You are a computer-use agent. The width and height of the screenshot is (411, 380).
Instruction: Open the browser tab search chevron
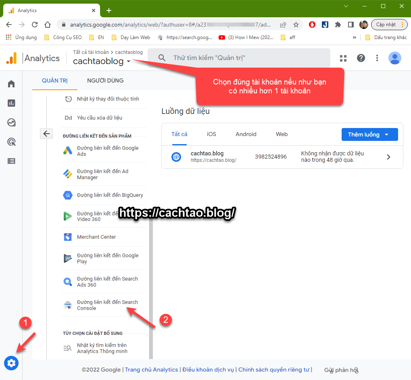(x=346, y=6)
